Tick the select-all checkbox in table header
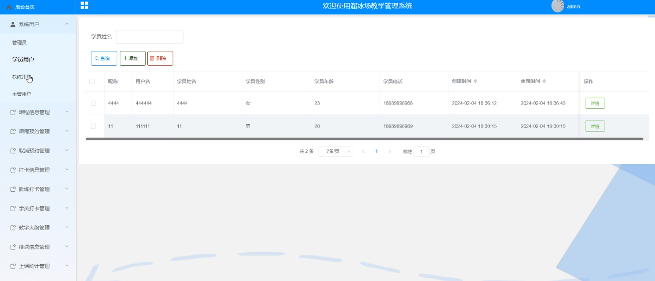This screenshot has width=655, height=281. click(93, 81)
